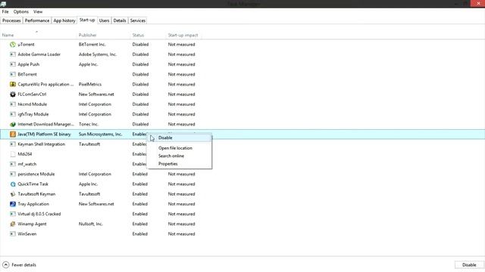Screen dimensions: 485x272
Task: Click the hkcmd Module icon
Action: (x=13, y=104)
